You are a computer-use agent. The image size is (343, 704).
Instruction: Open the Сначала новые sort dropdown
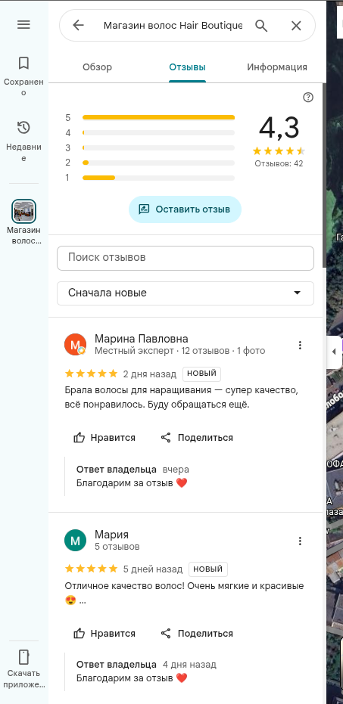186,293
